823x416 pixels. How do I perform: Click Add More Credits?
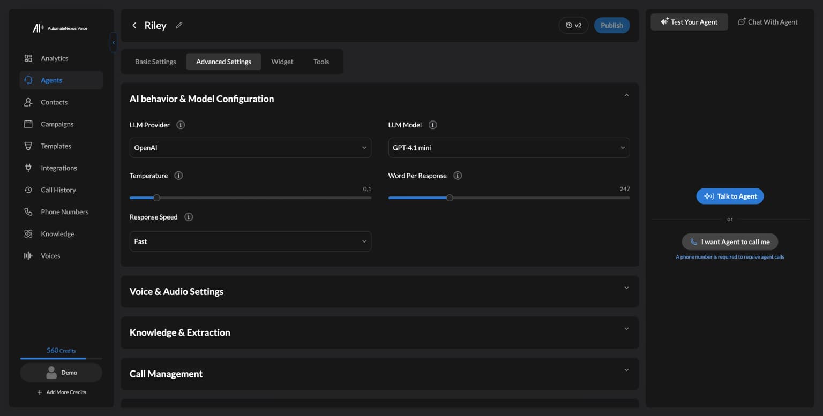coord(61,392)
